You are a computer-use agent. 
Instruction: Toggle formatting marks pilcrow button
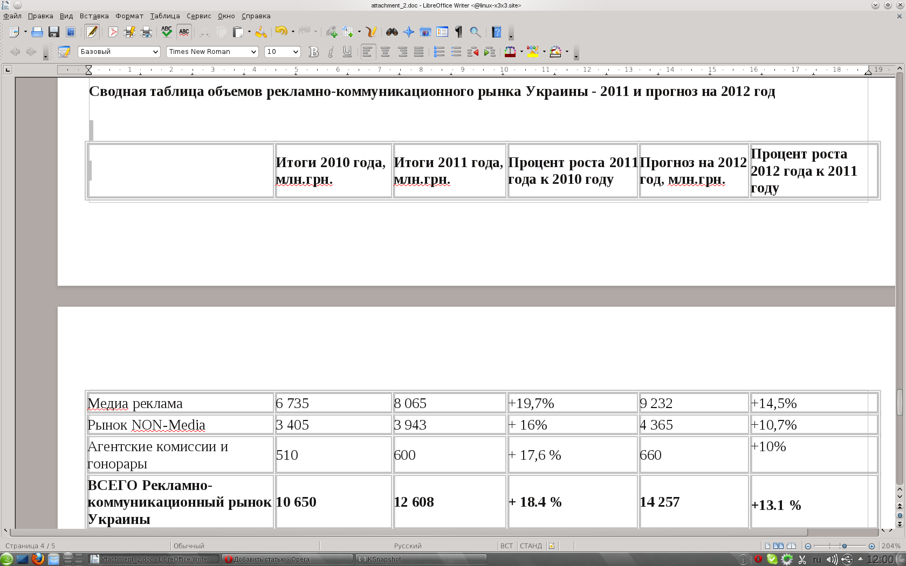click(458, 32)
